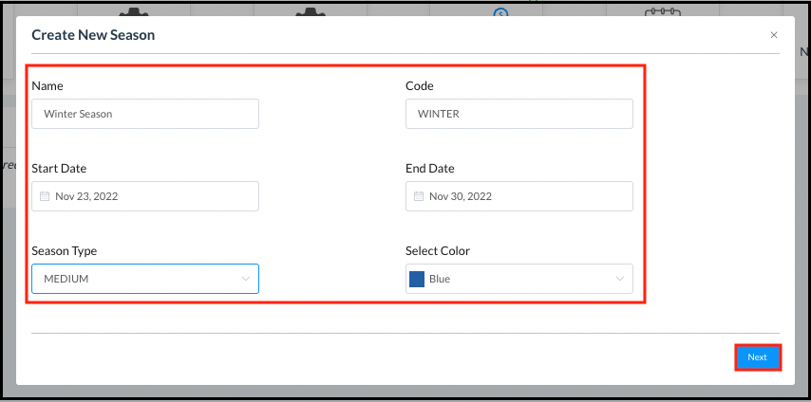Screen dimensions: 811x402
Task: Select the Nov 30, 2022 end date text
Action: click(x=461, y=197)
